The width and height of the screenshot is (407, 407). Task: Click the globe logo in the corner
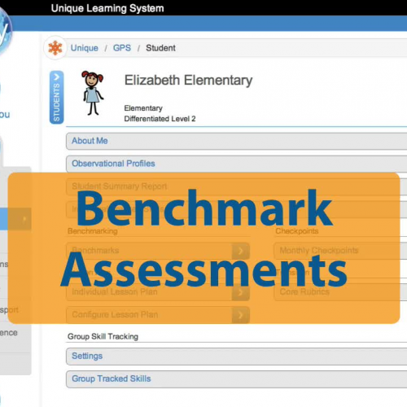click(x=5, y=31)
